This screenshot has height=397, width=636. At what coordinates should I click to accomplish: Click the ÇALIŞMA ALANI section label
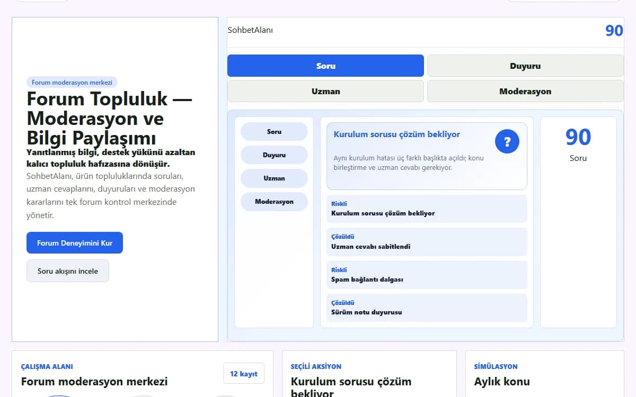pos(47,366)
